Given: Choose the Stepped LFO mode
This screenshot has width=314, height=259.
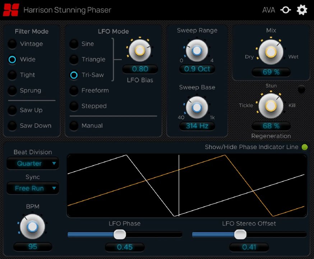Looking at the screenshot, I should pyautogui.click(x=74, y=106).
